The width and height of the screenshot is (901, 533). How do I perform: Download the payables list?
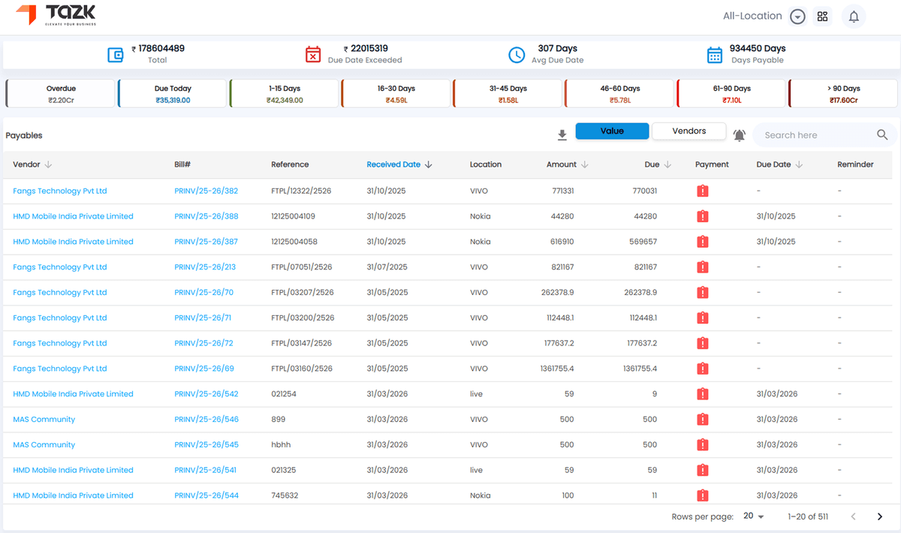pyautogui.click(x=562, y=135)
